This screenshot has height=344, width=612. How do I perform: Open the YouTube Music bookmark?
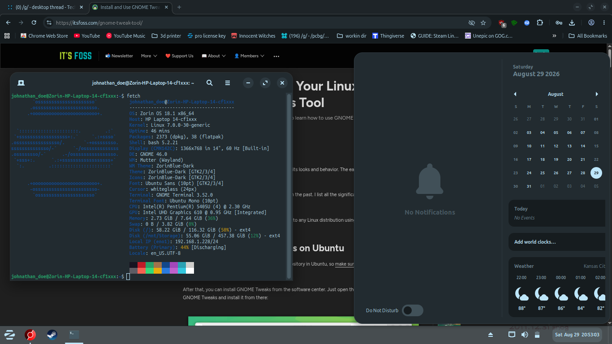125,36
